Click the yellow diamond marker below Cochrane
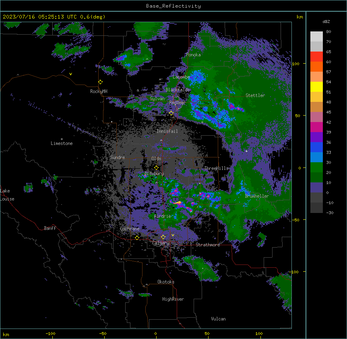Image resolution: width=347 pixels, height=339 pixels. point(137,238)
